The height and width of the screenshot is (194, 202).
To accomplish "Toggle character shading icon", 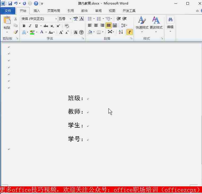I will (x=76, y=32).
